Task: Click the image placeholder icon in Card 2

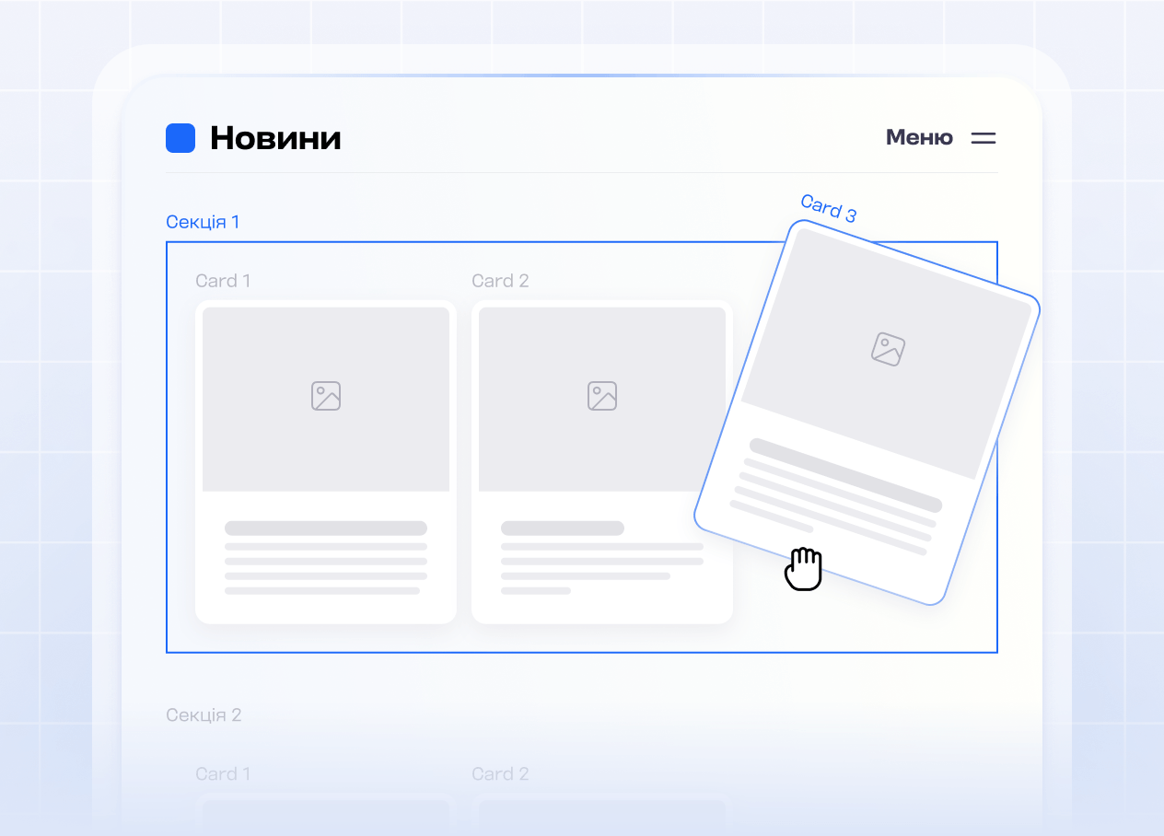Action: 602,396
